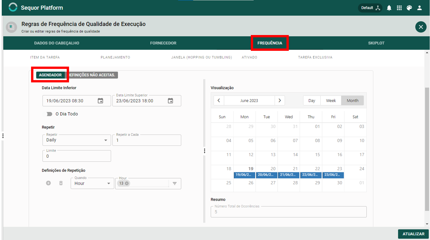The width and height of the screenshot is (430, 240).
Task: Click the left sidebar handle dots
Action: 3,136
